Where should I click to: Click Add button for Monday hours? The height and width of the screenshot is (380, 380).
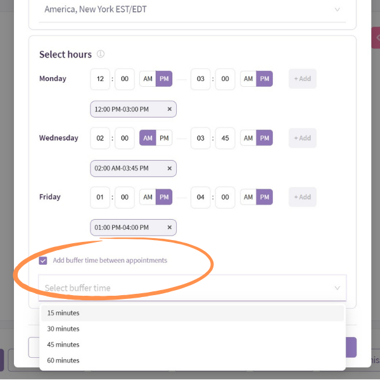[x=302, y=79]
